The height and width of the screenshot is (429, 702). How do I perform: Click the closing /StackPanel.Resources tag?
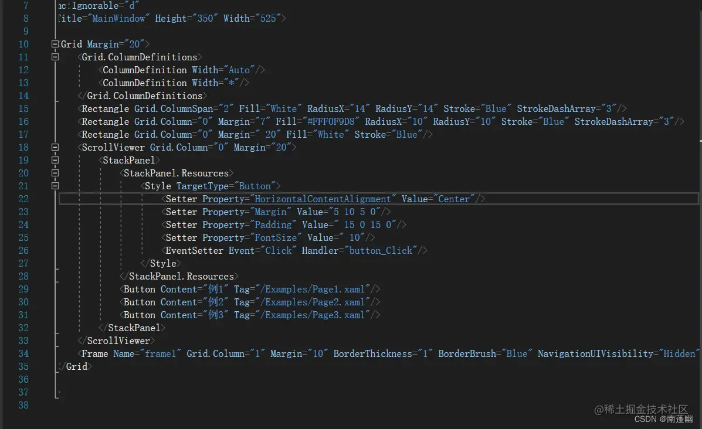[179, 277]
